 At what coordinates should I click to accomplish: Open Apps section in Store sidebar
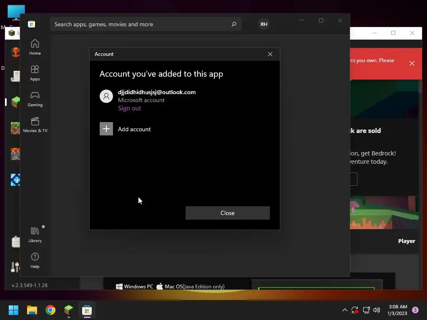click(35, 73)
